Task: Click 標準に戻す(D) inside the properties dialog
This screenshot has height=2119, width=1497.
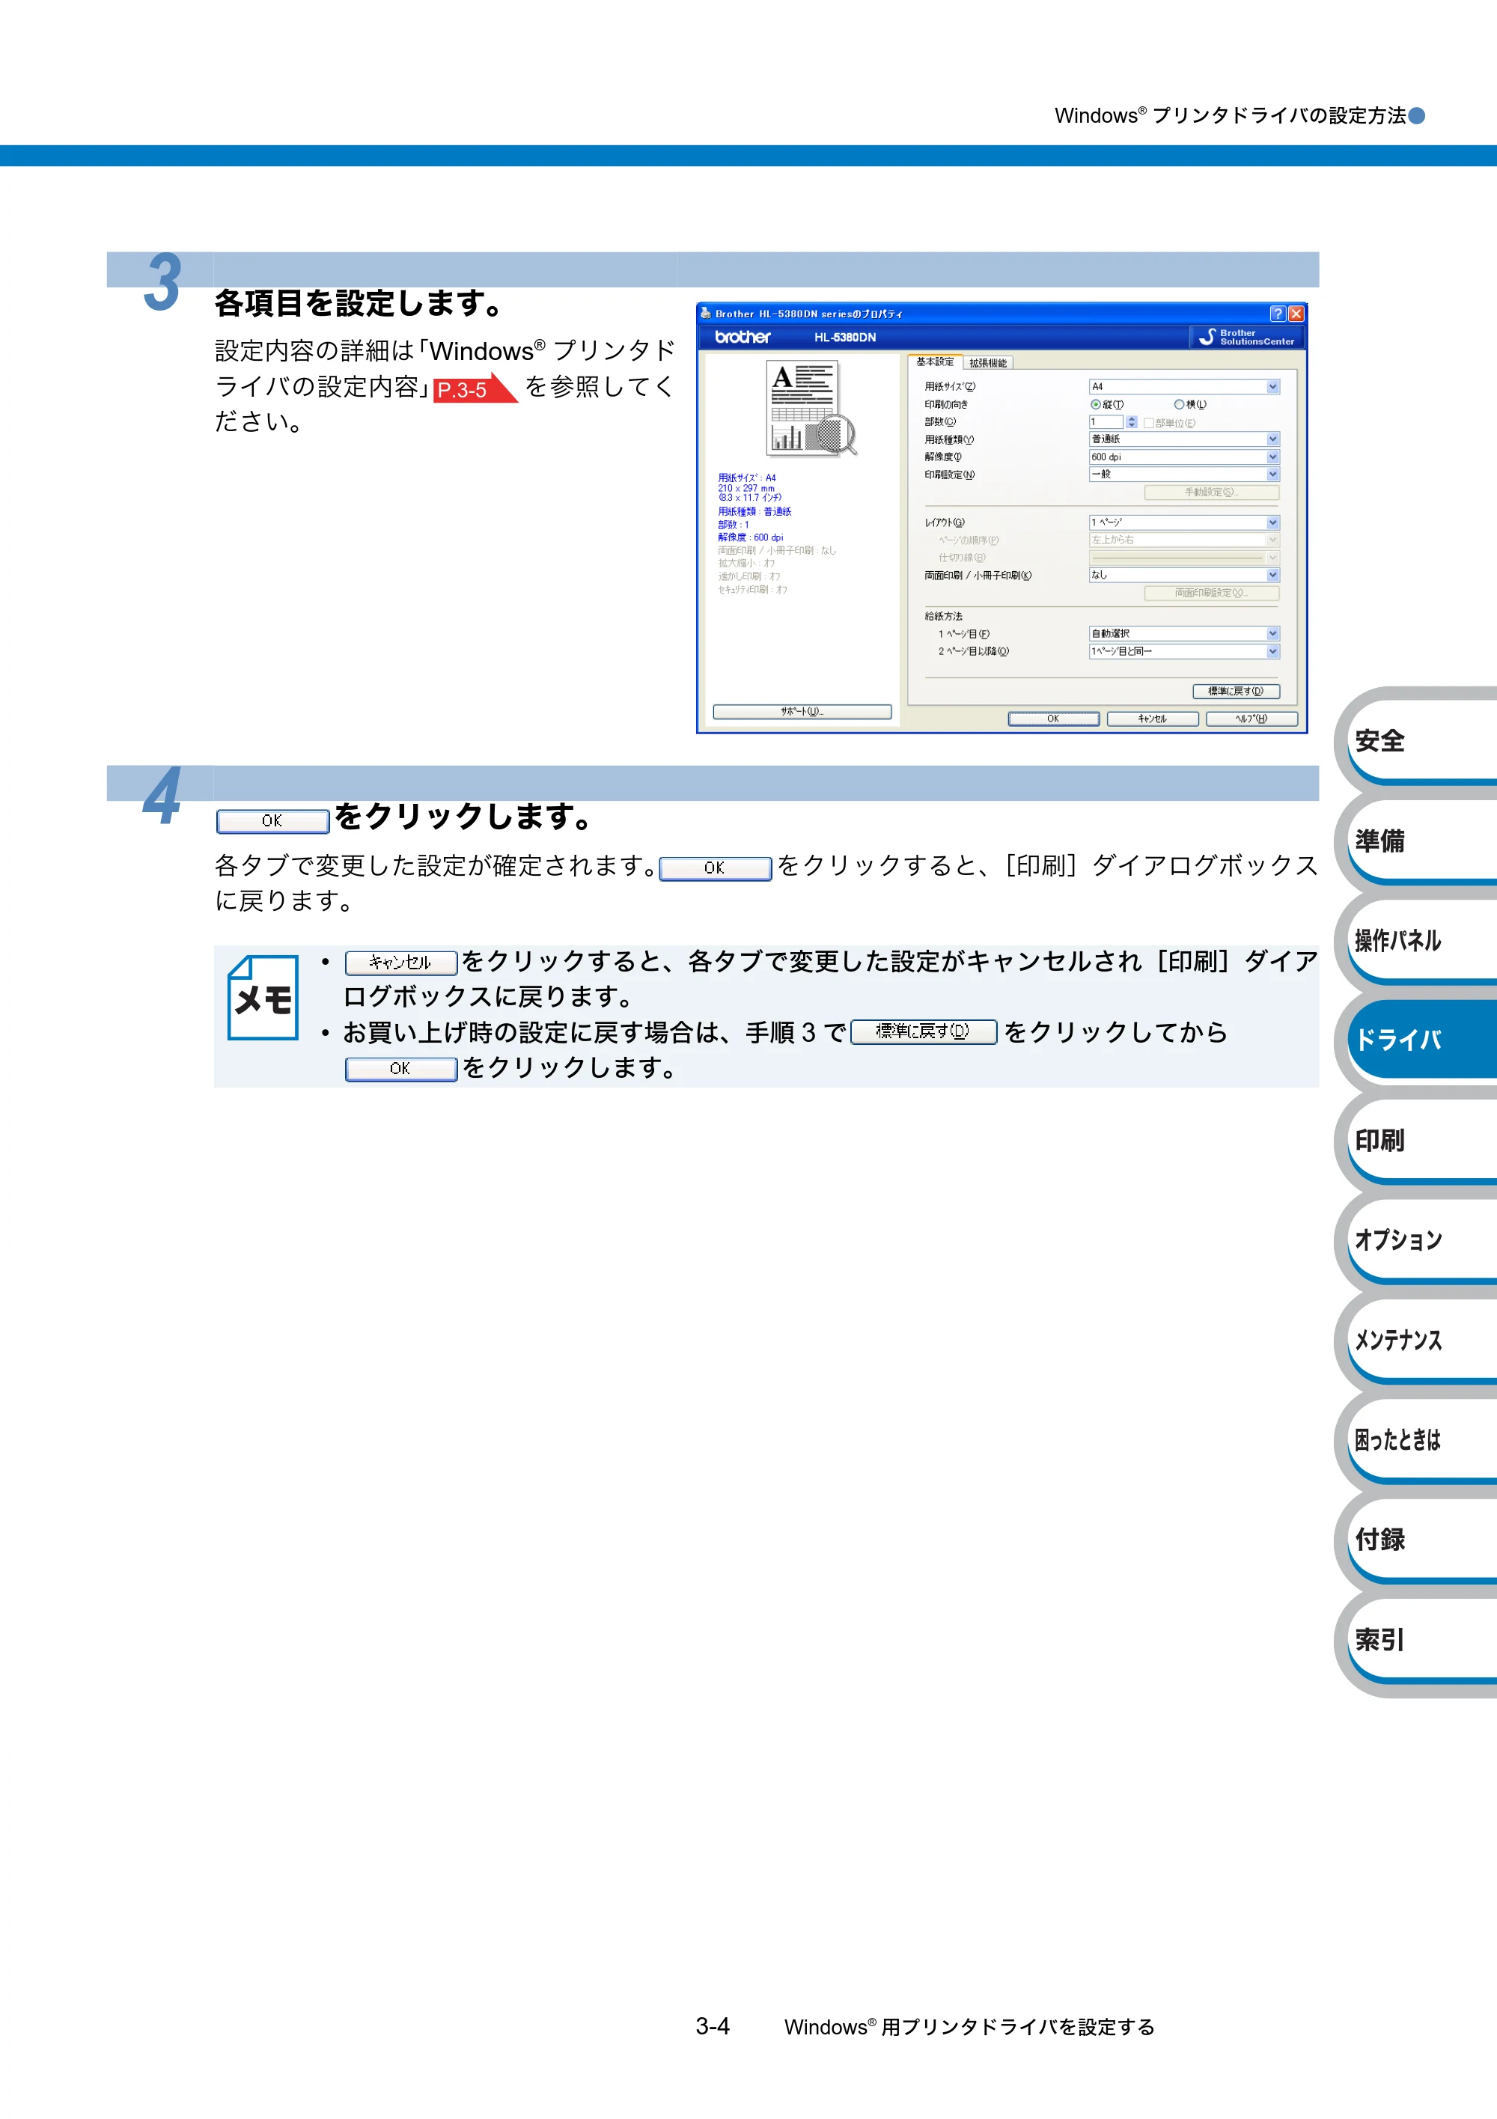Action: pyautogui.click(x=1236, y=692)
